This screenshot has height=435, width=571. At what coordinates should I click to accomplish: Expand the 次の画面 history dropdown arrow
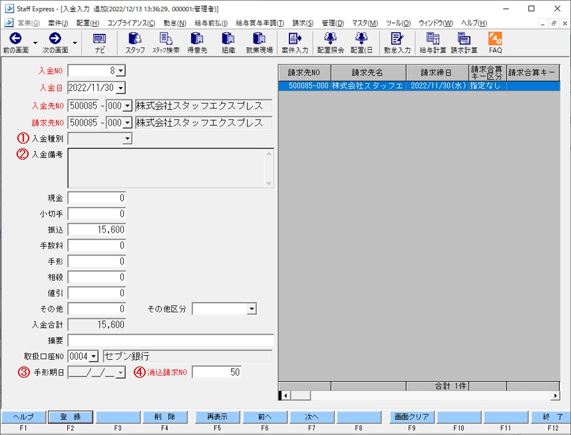click(x=75, y=43)
